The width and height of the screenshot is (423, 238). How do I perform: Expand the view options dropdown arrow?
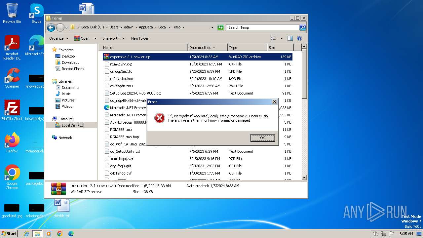tap(281, 38)
